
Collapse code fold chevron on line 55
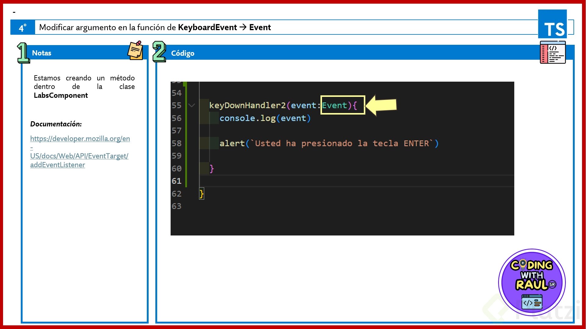coord(192,105)
